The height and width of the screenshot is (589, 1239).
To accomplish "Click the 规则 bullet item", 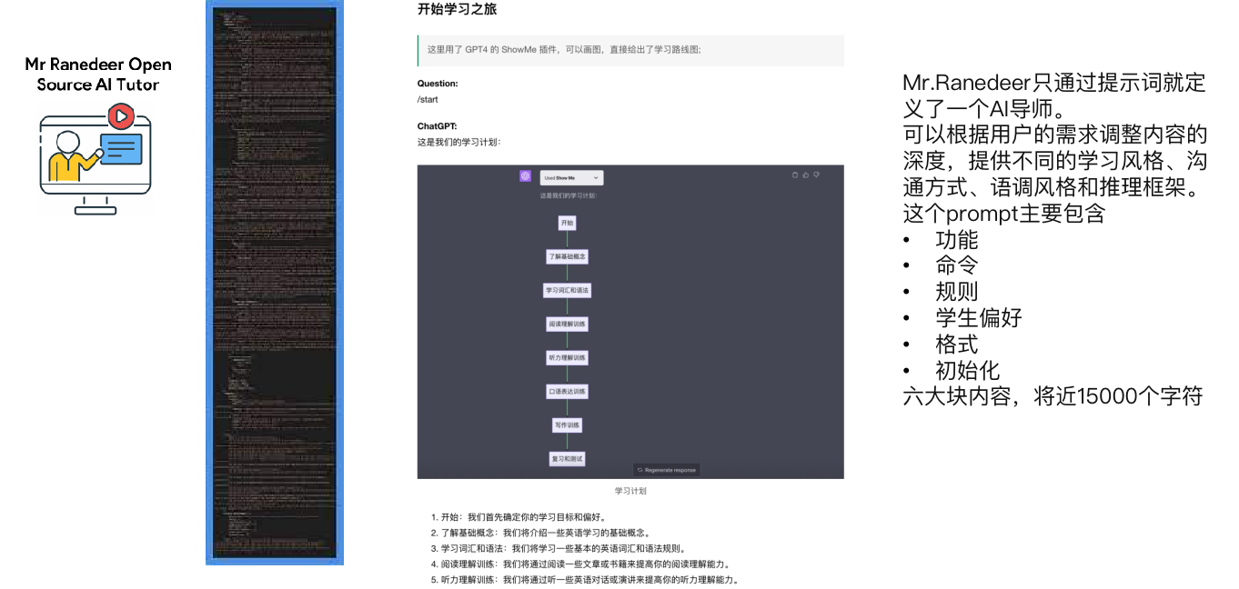I will (957, 292).
